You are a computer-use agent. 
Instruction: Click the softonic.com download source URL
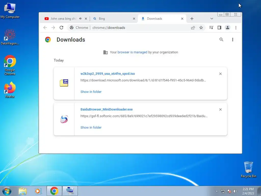point(144,116)
